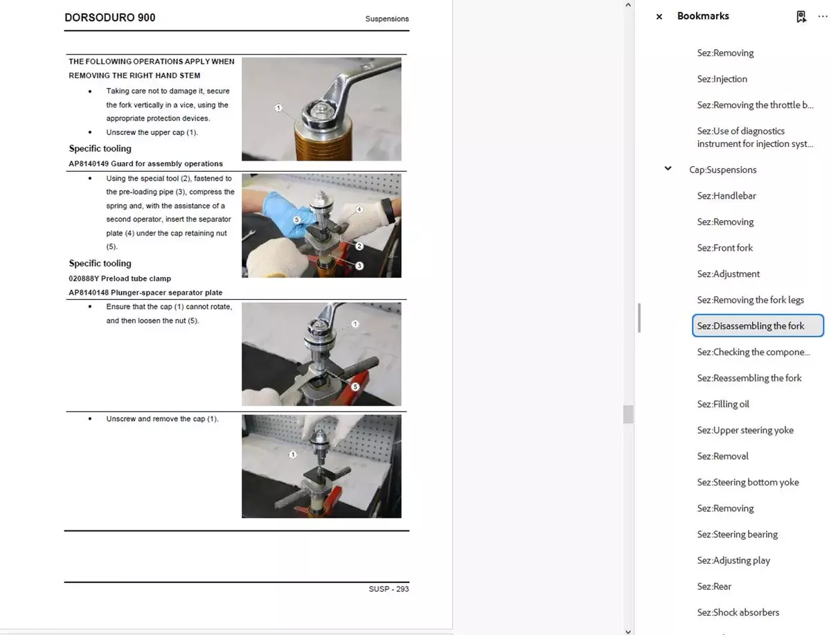The image size is (831, 635).
Task: Close the Bookmarks panel
Action: [x=659, y=17]
